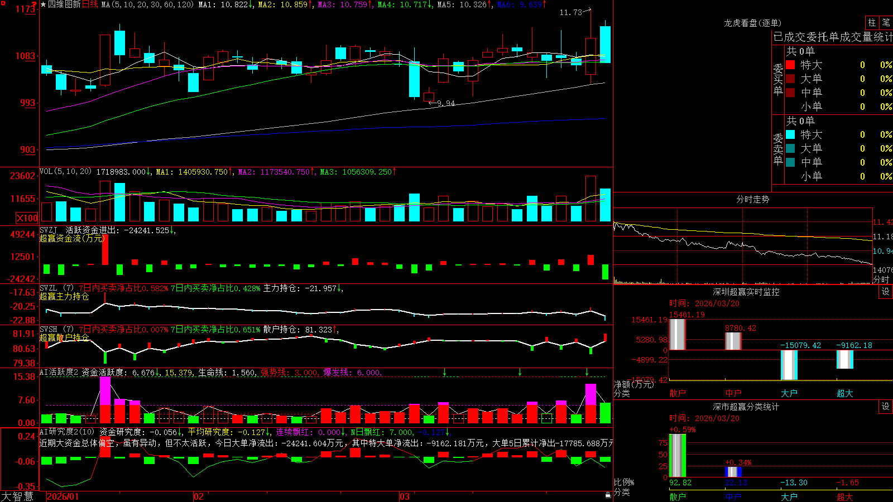
Task: Click the SVSH (7) indicator name
Action: coord(56,330)
